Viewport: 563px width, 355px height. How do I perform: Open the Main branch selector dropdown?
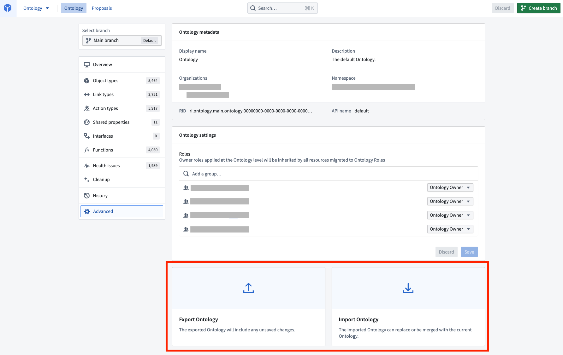[122, 41]
